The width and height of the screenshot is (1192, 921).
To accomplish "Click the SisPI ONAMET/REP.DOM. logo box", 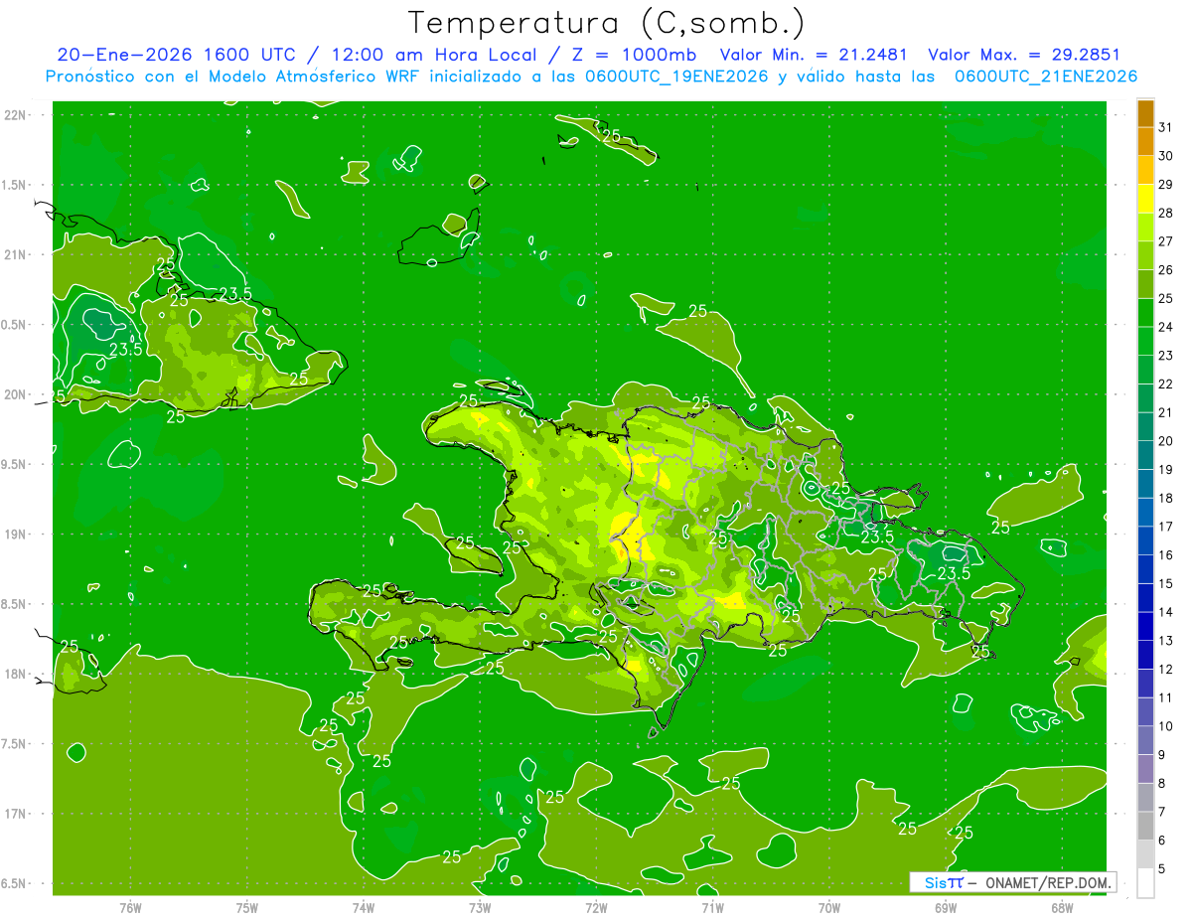I will pos(1013,882).
